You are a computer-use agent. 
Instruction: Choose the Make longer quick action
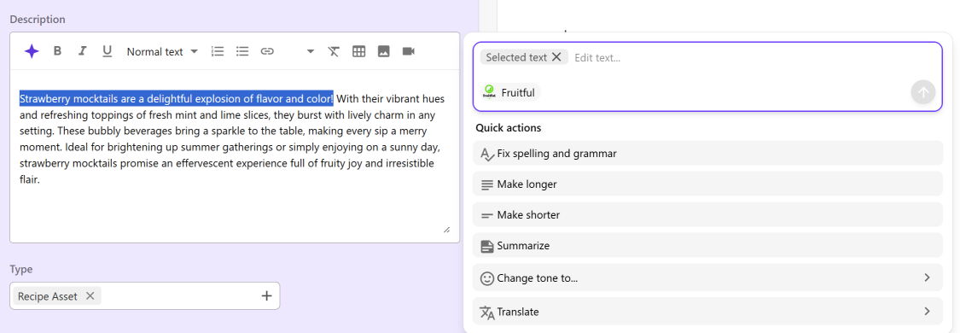[x=707, y=184]
